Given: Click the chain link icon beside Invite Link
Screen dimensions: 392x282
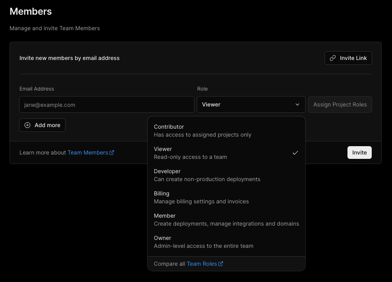Looking at the screenshot, I should pos(333,58).
